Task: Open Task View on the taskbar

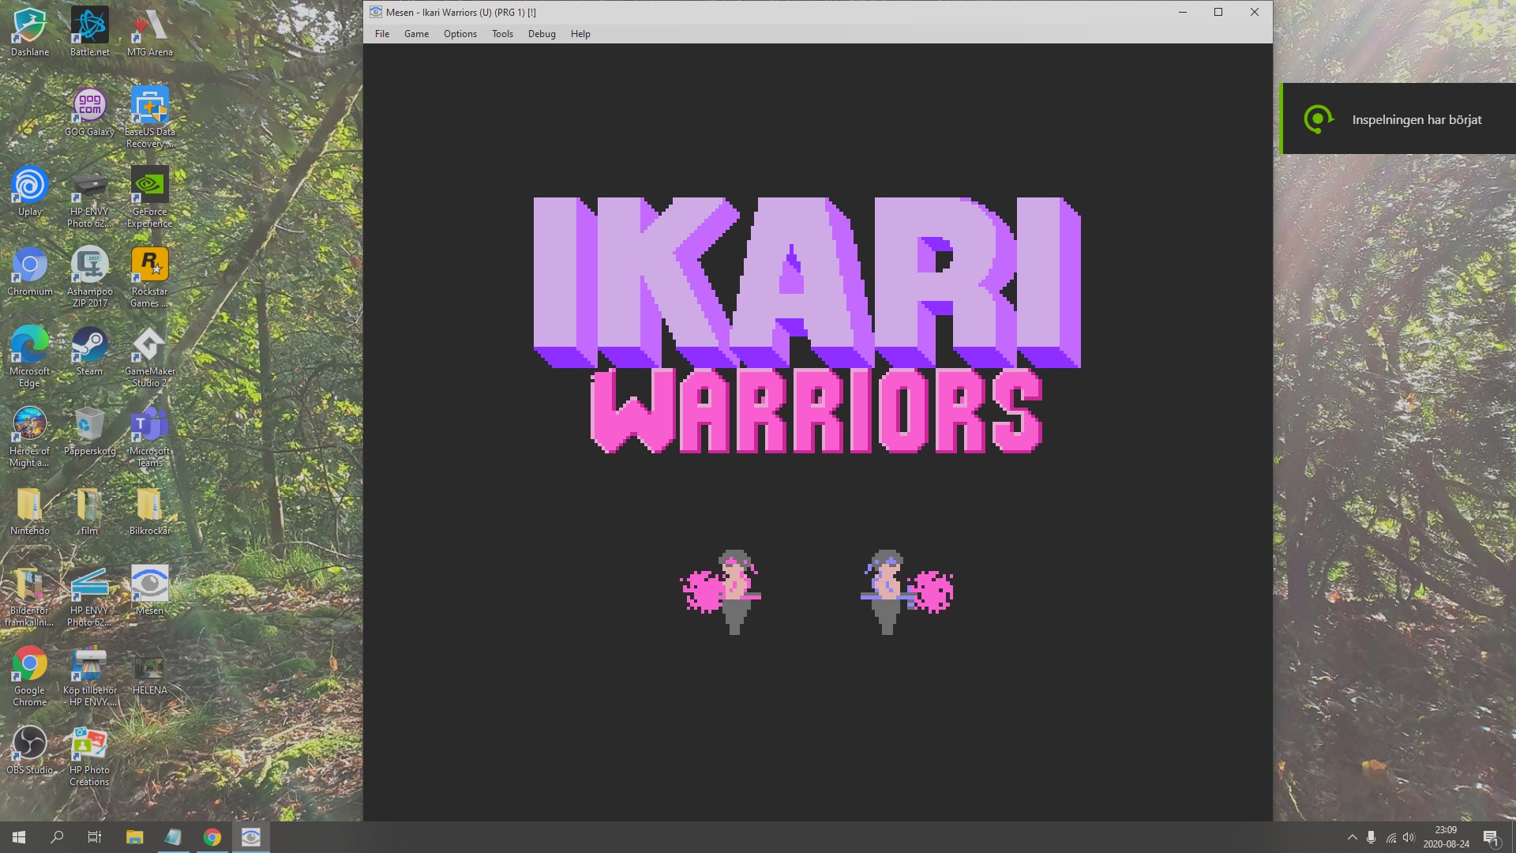Action: (95, 837)
